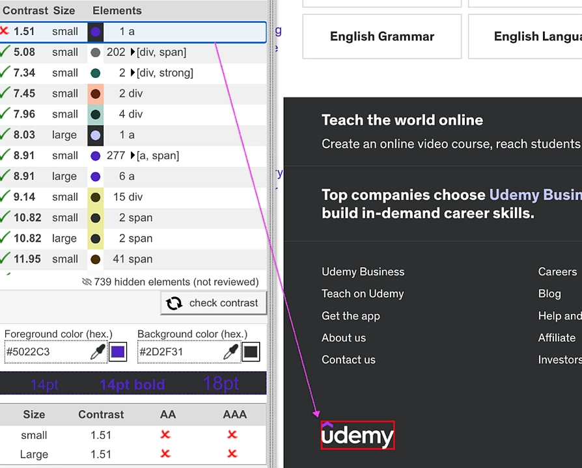Click dark dot on 10.82 small row
This screenshot has height=468, width=582.
click(96, 218)
